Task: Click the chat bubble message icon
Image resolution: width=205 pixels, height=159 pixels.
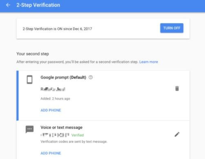Action: point(29,129)
